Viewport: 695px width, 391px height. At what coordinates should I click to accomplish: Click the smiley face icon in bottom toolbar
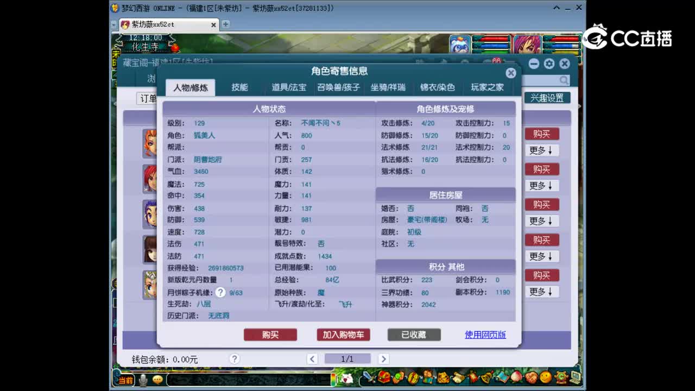[x=546, y=377]
